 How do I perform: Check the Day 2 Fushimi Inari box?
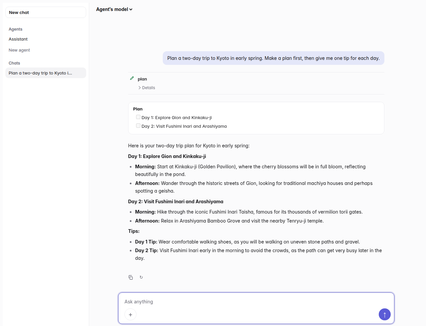pos(138,126)
